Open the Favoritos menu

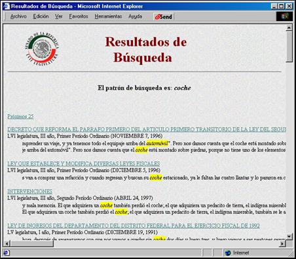(79, 16)
